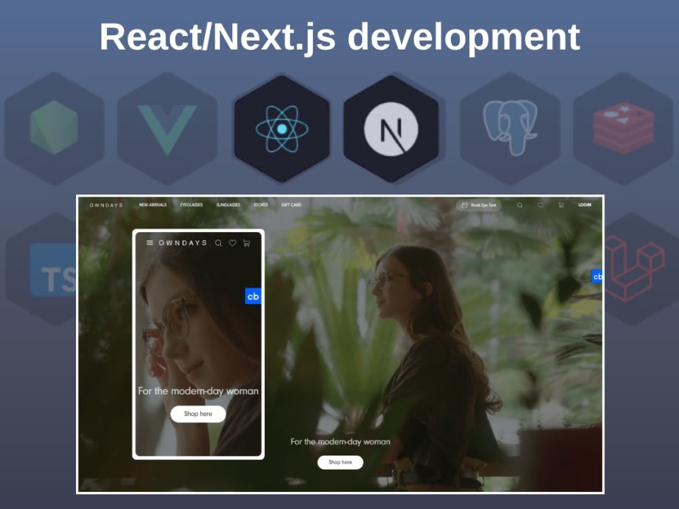Click the mobile preview search icon
The width and height of the screenshot is (679, 509).
[218, 243]
